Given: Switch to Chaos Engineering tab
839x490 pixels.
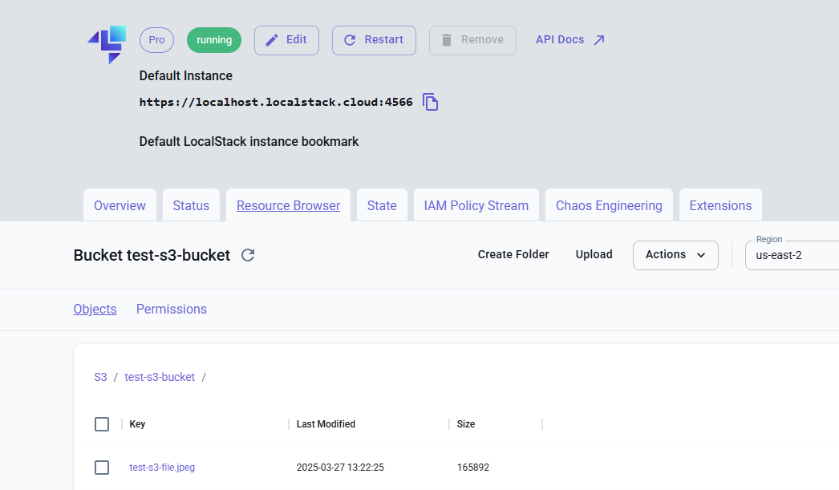Looking at the screenshot, I should click(609, 205).
